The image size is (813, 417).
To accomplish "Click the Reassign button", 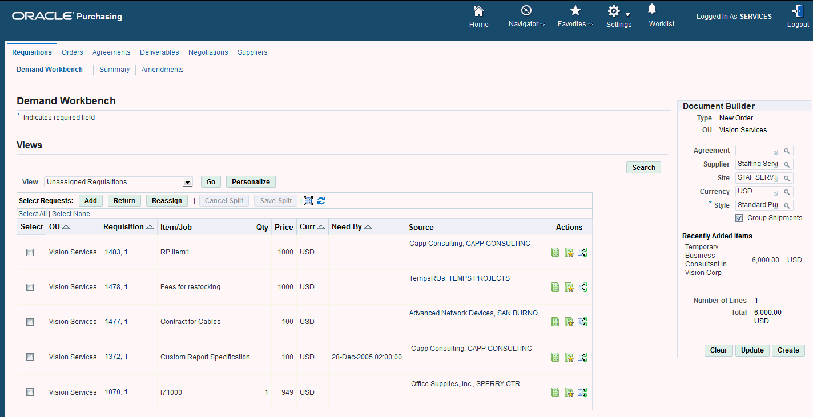I will tap(167, 201).
